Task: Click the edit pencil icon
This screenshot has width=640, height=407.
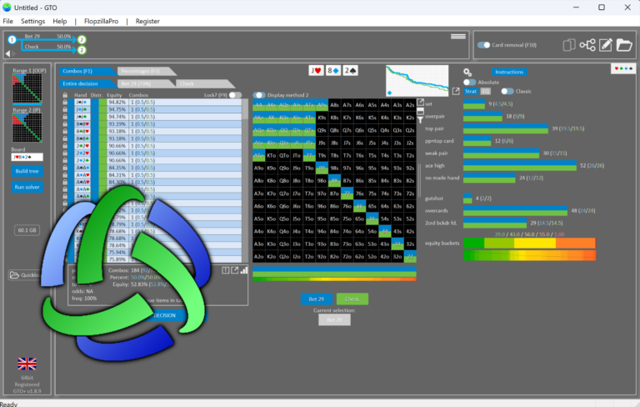Action: coord(606,45)
